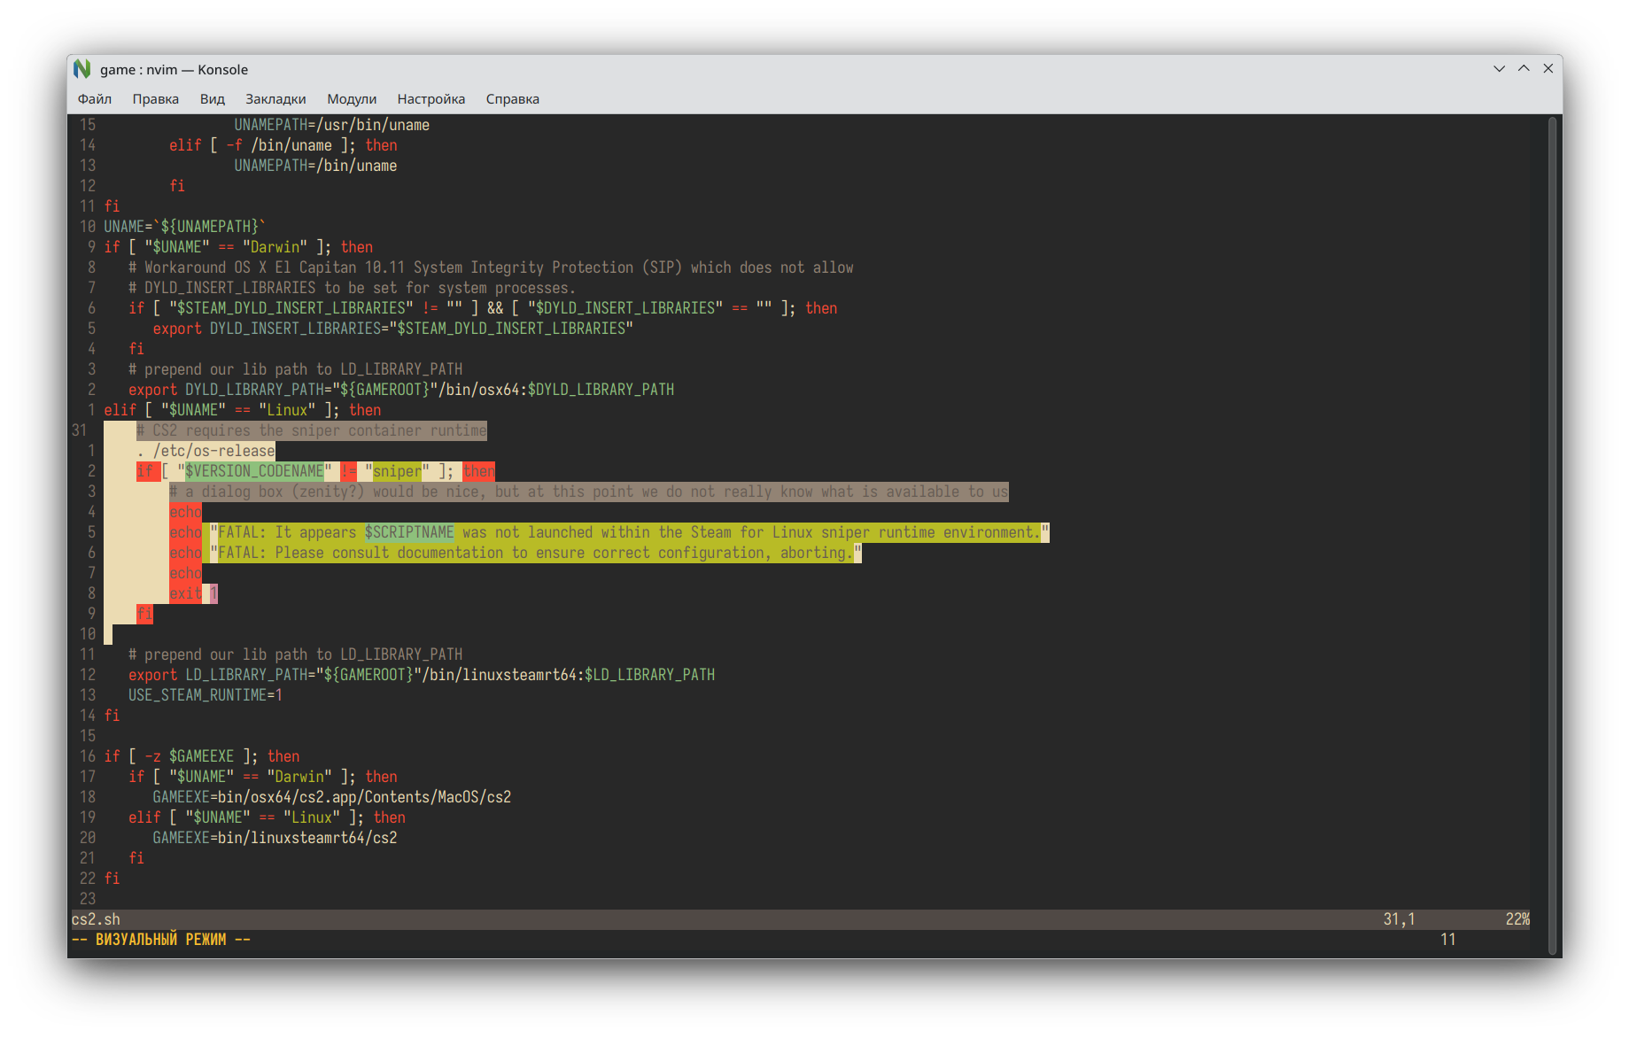Click current line number 31 in the gutter
Viewport: 1629px width, 1038px height.
click(80, 430)
